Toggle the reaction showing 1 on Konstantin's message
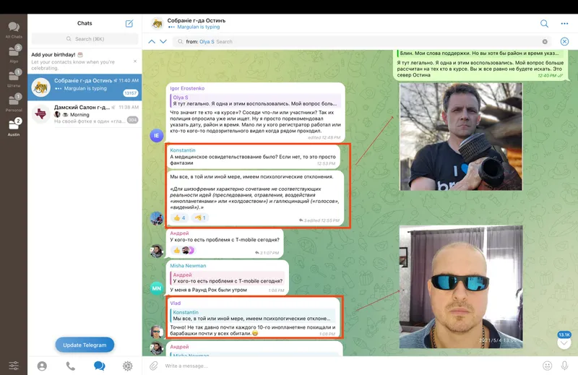Viewport: 578px width, 375px height. click(x=200, y=218)
